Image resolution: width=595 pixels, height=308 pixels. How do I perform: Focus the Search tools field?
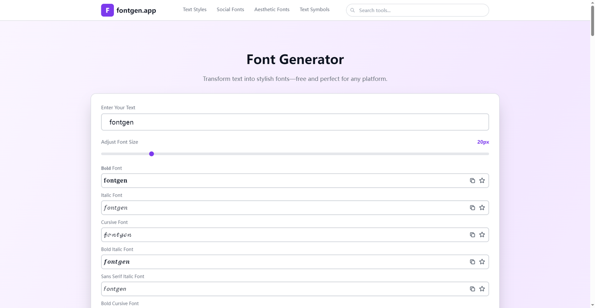(x=421, y=10)
